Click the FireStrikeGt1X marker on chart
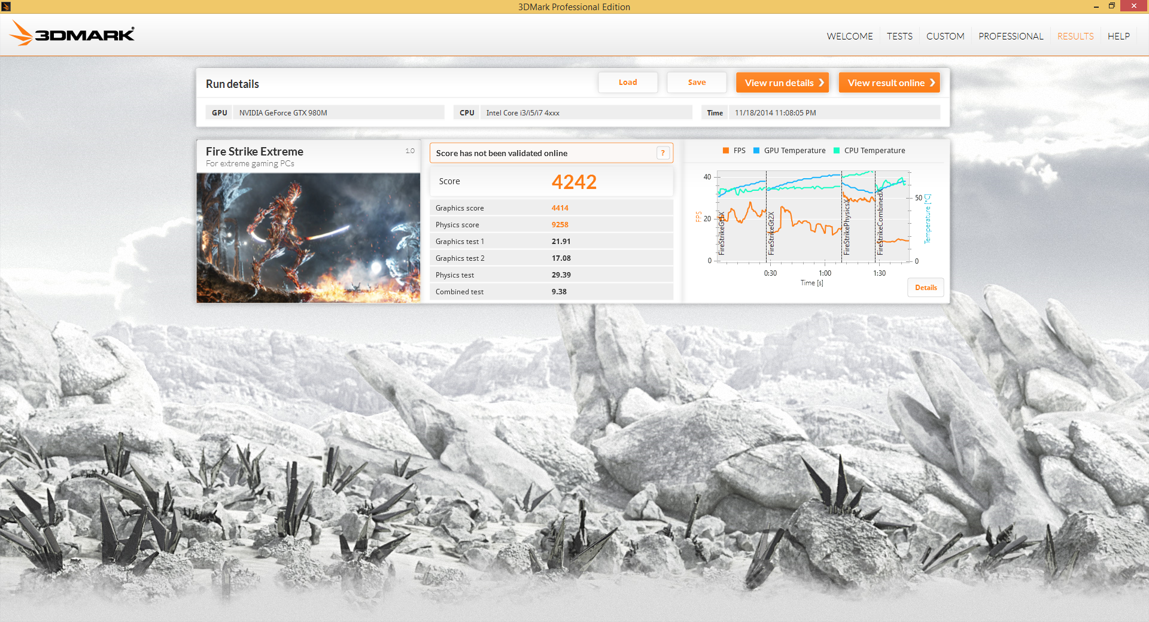This screenshot has height=622, width=1149. click(x=722, y=234)
